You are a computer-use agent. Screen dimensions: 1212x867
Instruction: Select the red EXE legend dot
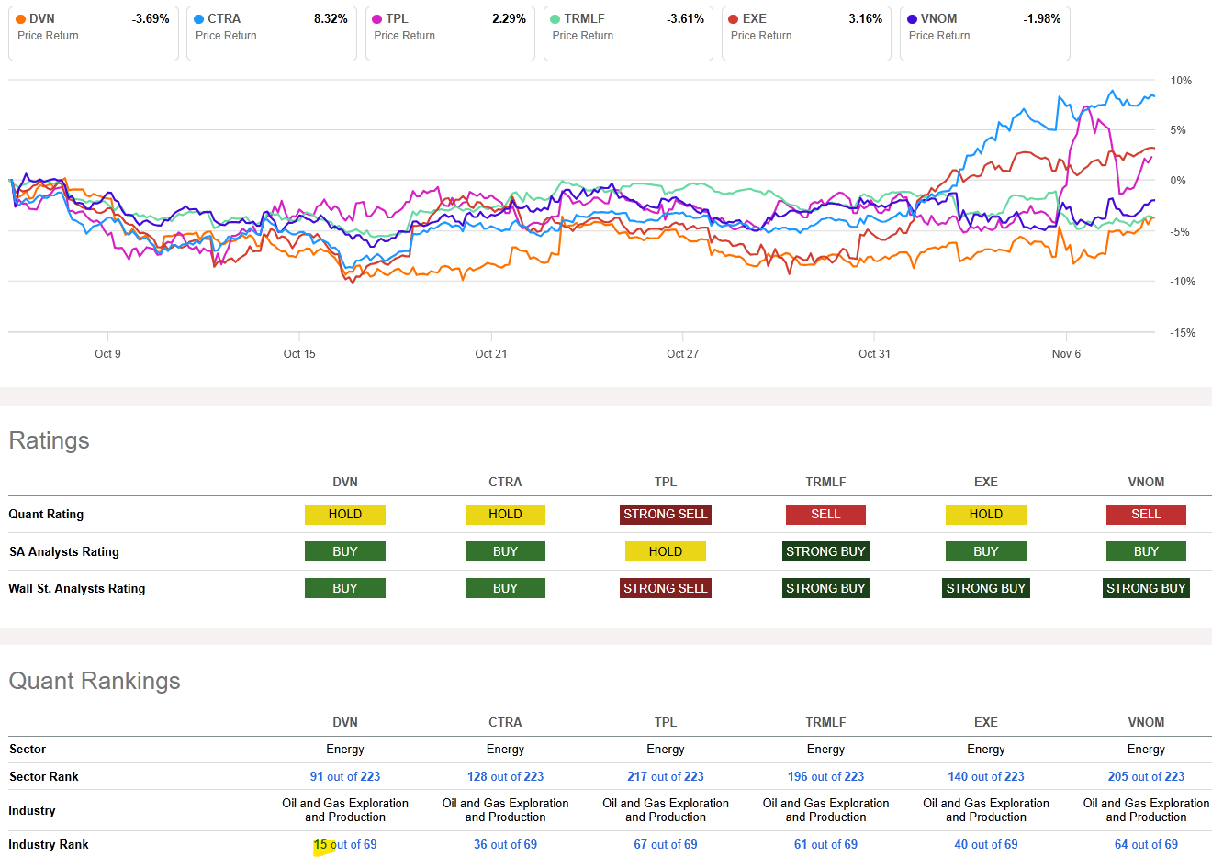coord(733,17)
